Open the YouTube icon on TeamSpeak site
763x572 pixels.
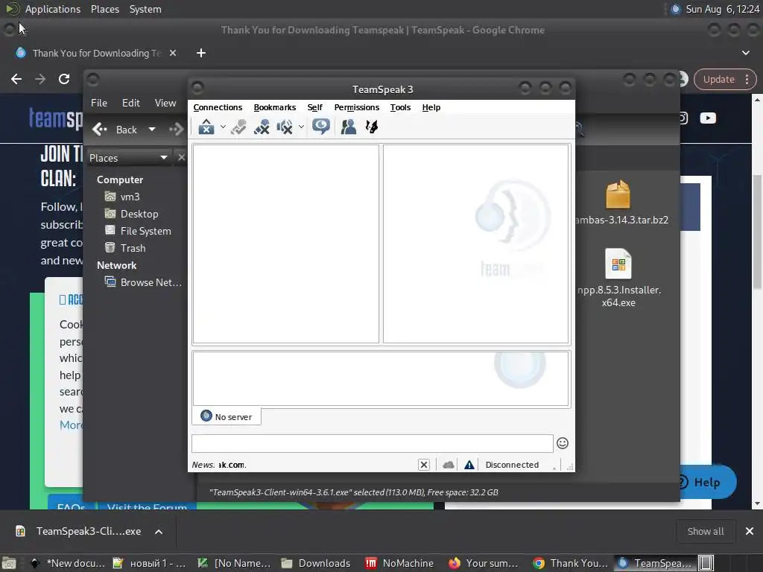point(708,118)
